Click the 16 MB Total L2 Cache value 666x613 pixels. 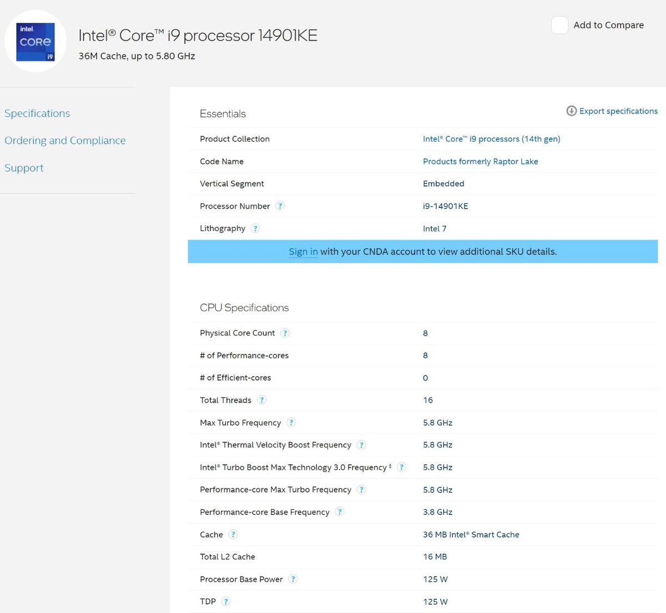(x=435, y=556)
